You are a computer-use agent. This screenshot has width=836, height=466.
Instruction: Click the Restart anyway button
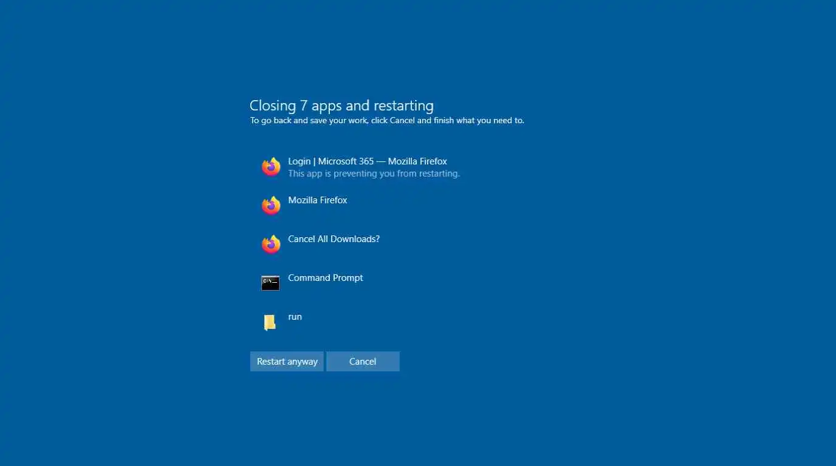click(x=287, y=362)
